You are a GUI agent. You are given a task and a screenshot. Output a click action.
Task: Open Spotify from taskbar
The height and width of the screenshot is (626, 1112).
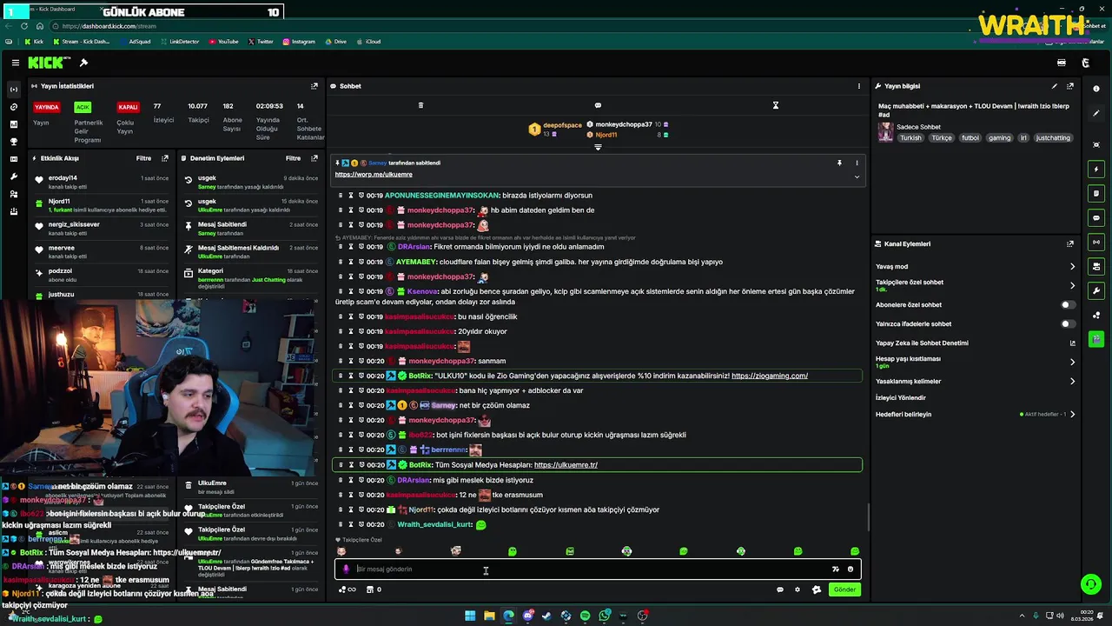tap(585, 616)
